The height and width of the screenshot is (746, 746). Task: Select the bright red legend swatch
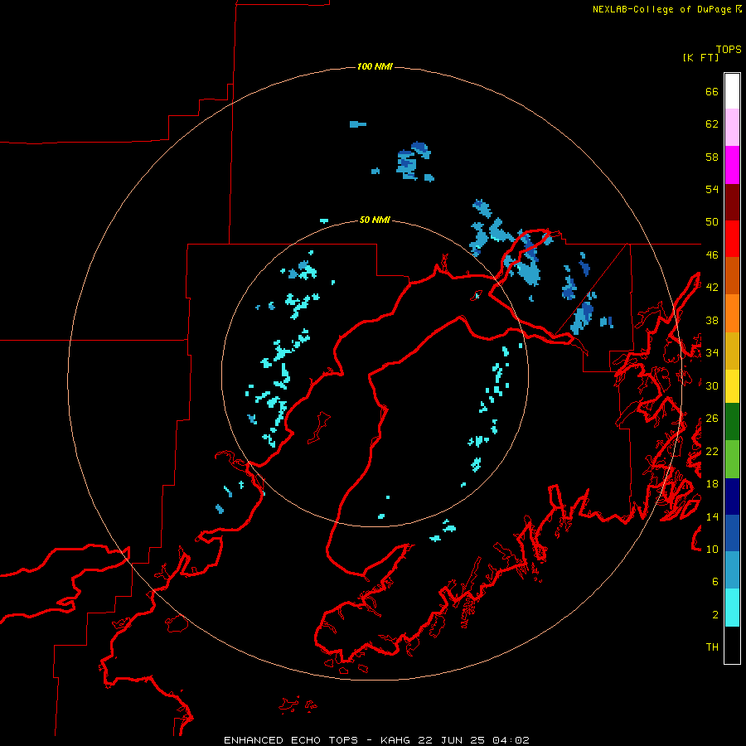tap(732, 239)
